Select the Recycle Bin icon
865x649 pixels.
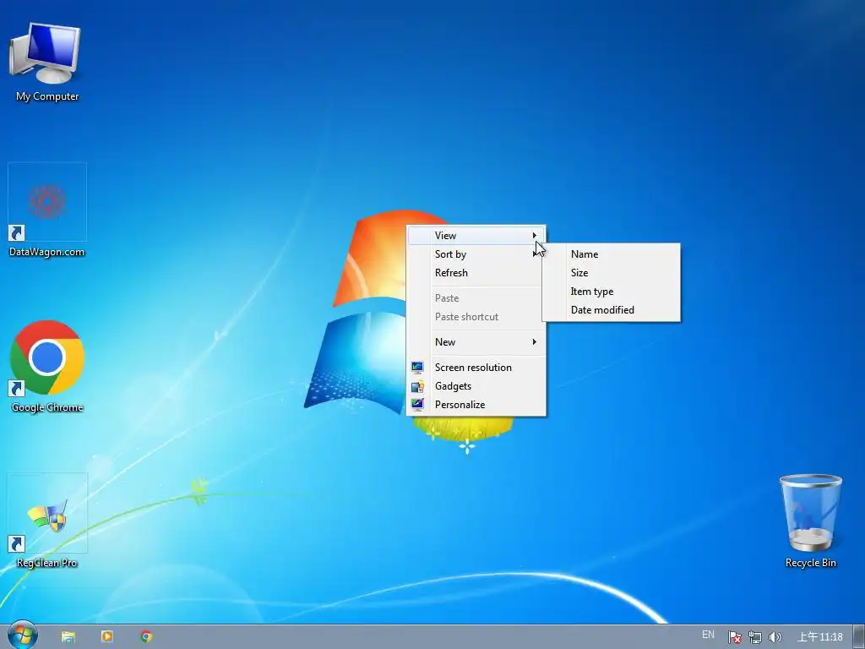pos(810,522)
